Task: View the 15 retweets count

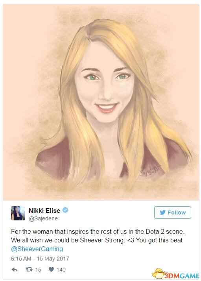Action: tap(38, 270)
